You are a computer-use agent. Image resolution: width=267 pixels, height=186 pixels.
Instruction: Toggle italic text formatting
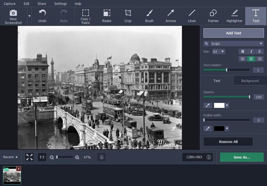pos(251,52)
